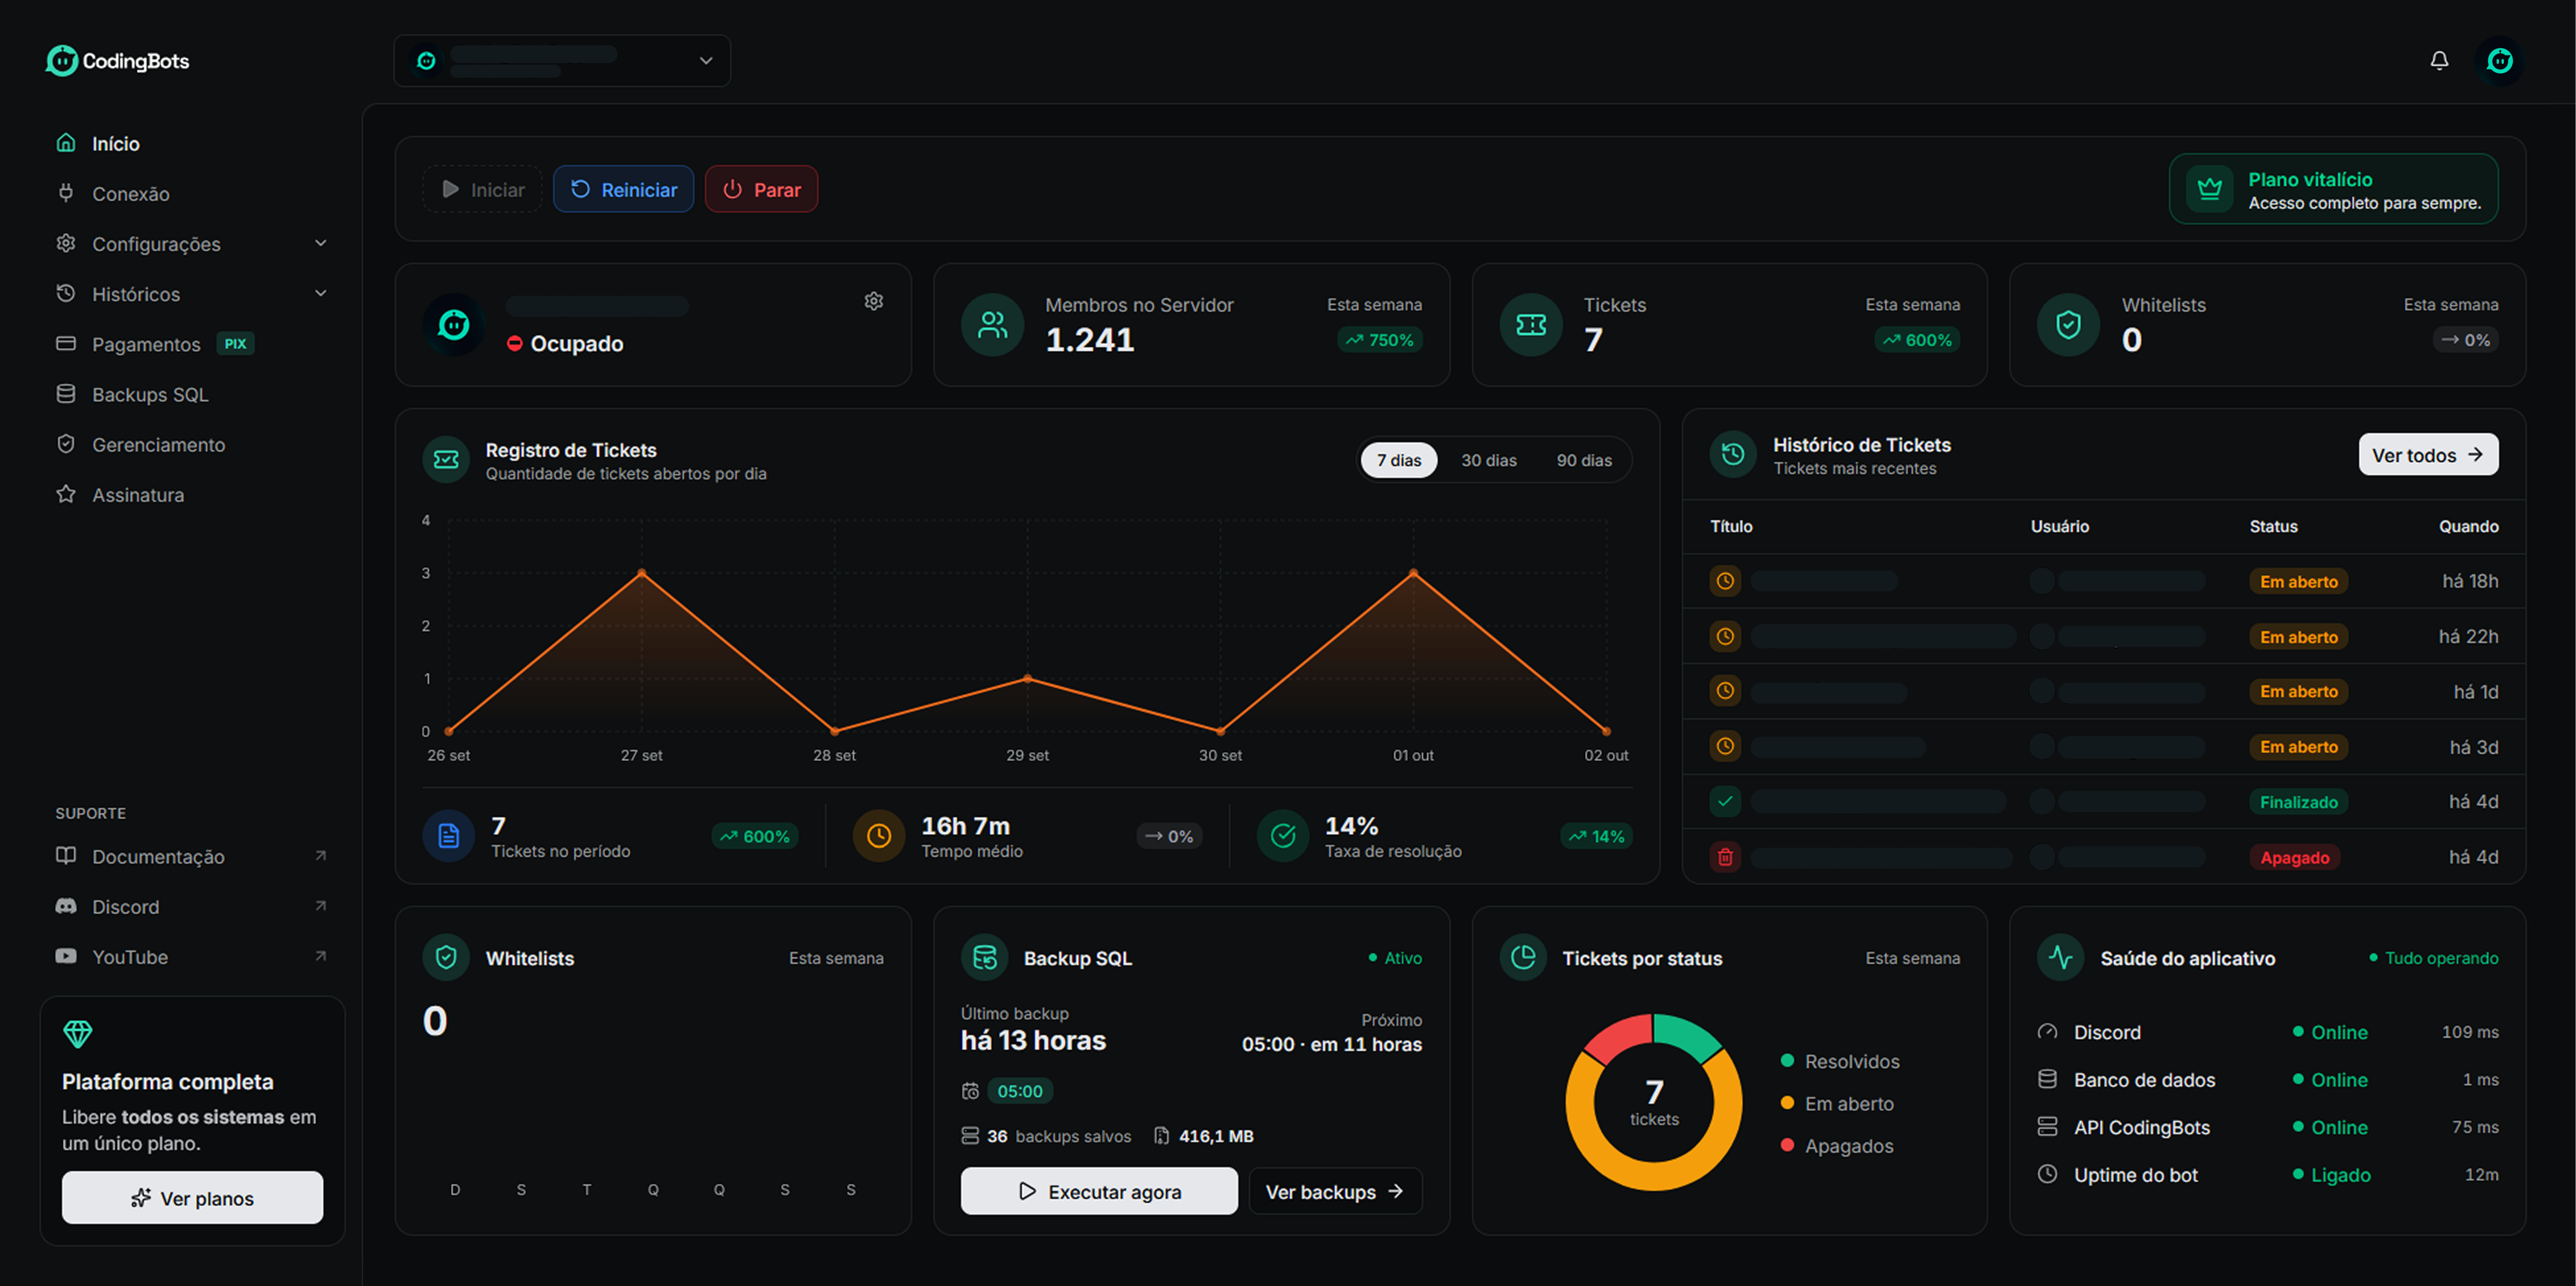Open the notifications bell icon

click(2439, 61)
